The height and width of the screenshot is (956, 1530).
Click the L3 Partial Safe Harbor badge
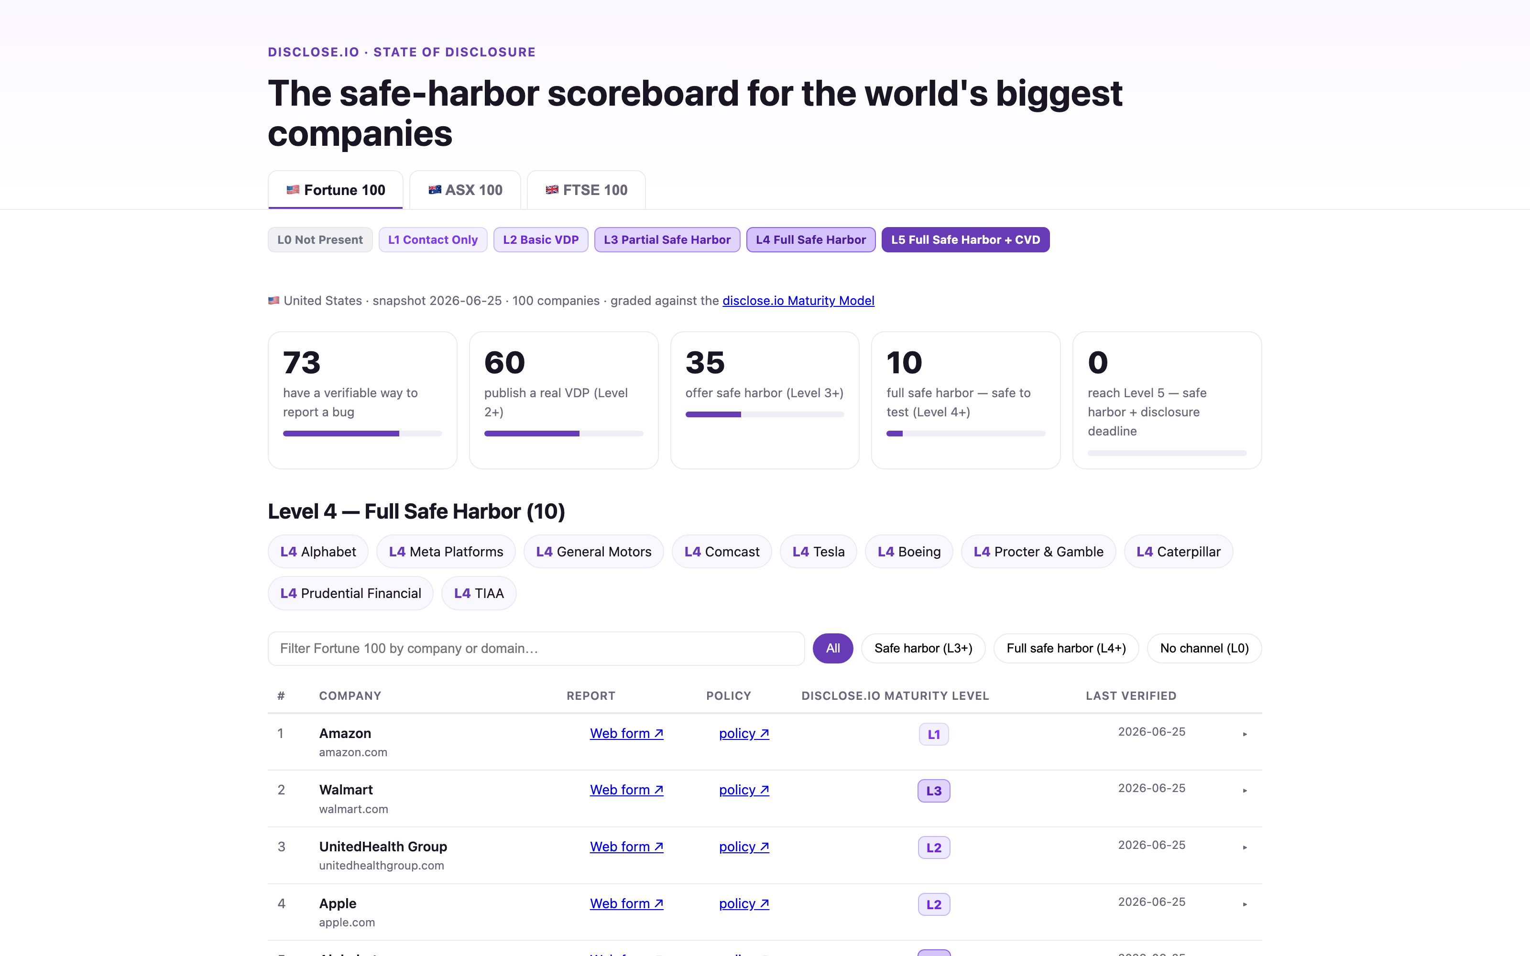667,239
